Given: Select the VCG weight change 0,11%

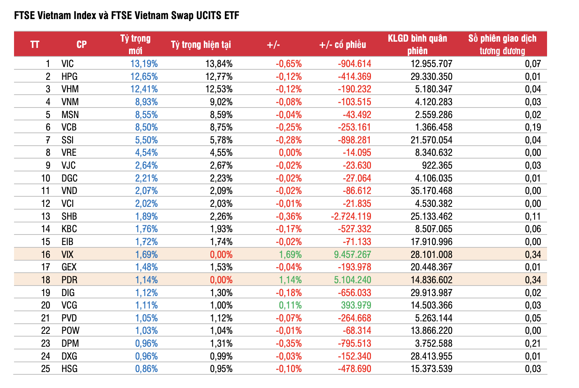Looking at the screenshot, I should pyautogui.click(x=290, y=305).
